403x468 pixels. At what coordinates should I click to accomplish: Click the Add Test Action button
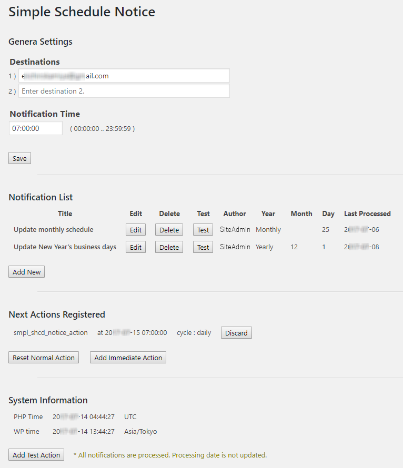coord(36,455)
